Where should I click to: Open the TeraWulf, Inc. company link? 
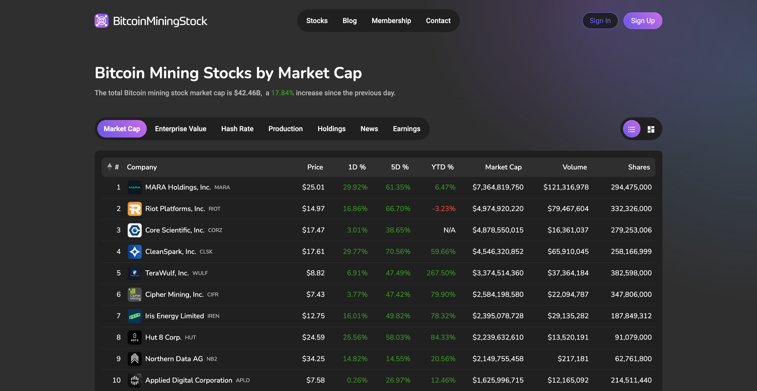167,273
